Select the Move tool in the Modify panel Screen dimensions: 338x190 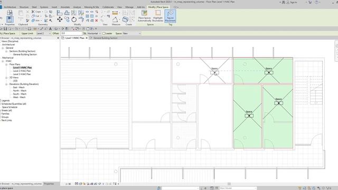coord(60,20)
